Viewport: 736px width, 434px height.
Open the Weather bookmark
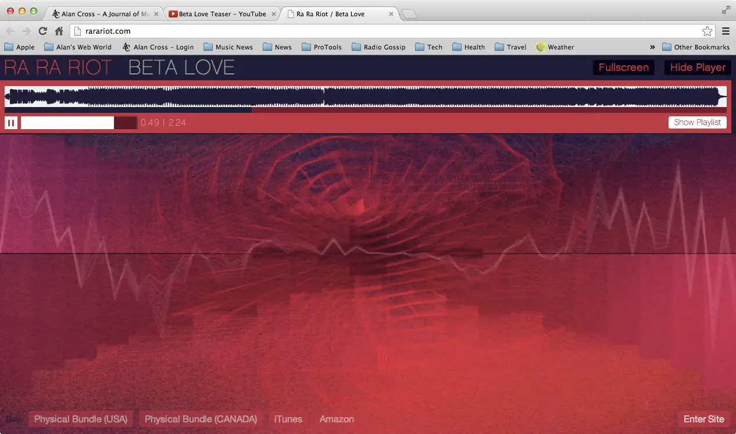point(555,47)
